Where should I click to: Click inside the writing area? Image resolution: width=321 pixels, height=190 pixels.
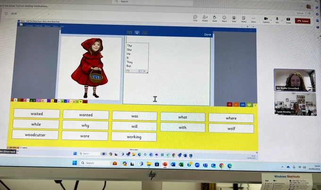pos(167,71)
